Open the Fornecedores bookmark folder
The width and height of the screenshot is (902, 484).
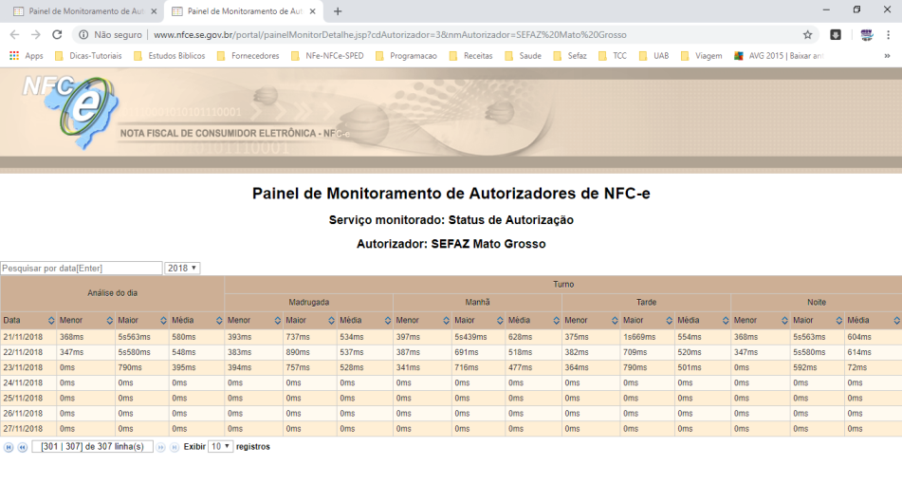point(248,56)
